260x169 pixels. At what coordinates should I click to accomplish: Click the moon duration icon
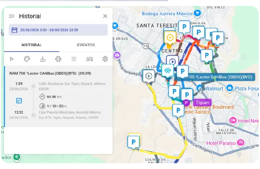tap(42, 106)
